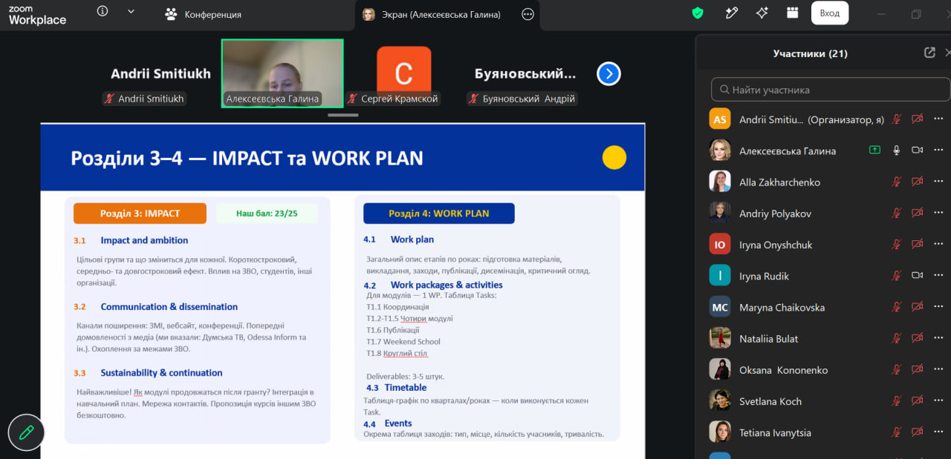The width and height of the screenshot is (951, 459).
Task: Click the meeting info circle icon
Action: pos(103,12)
